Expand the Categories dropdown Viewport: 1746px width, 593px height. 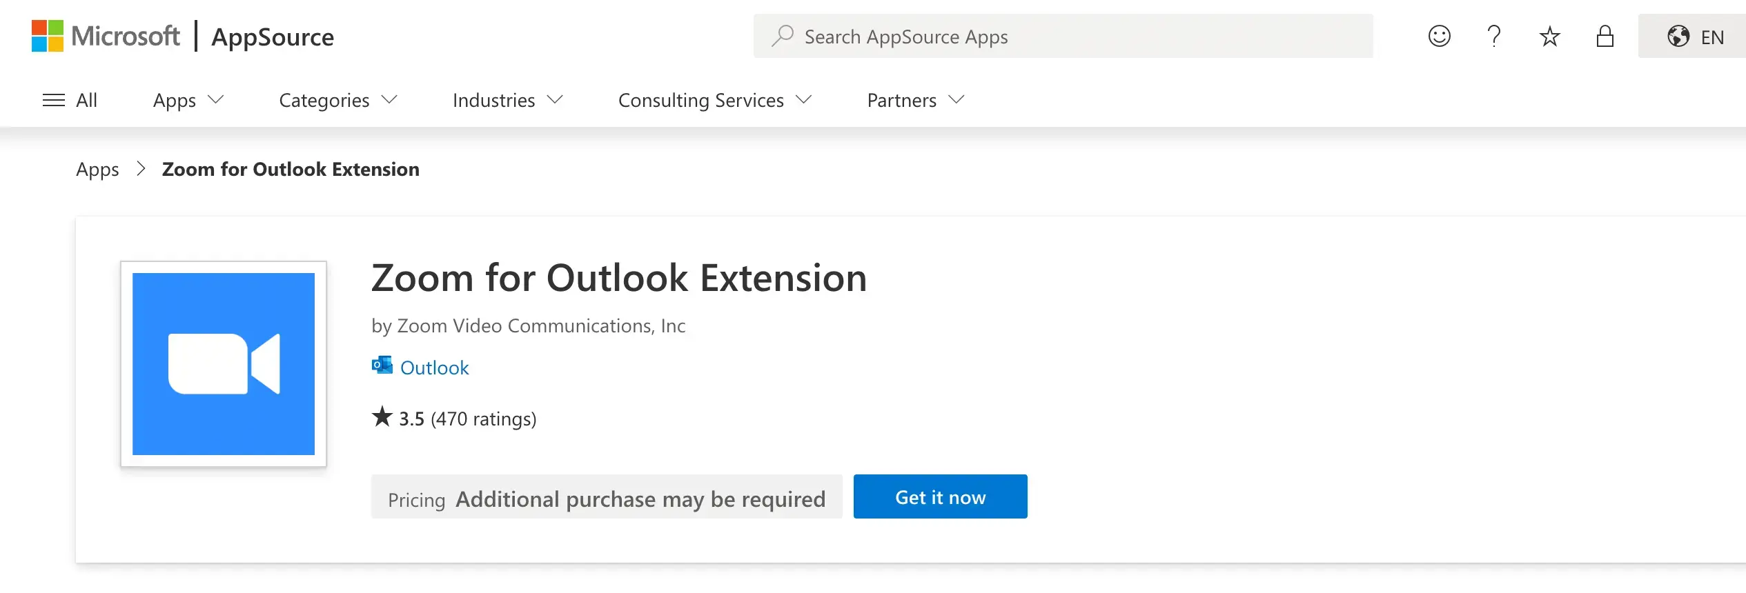tap(337, 100)
